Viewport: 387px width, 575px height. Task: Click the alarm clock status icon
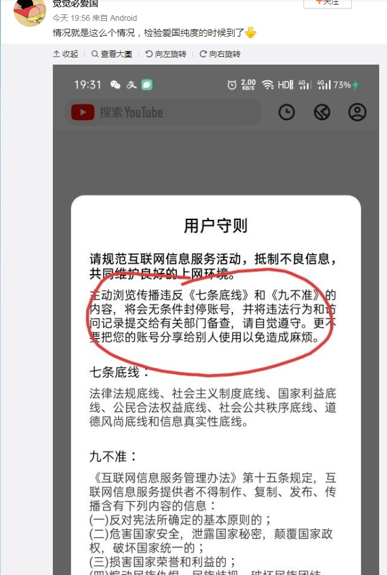[232, 85]
